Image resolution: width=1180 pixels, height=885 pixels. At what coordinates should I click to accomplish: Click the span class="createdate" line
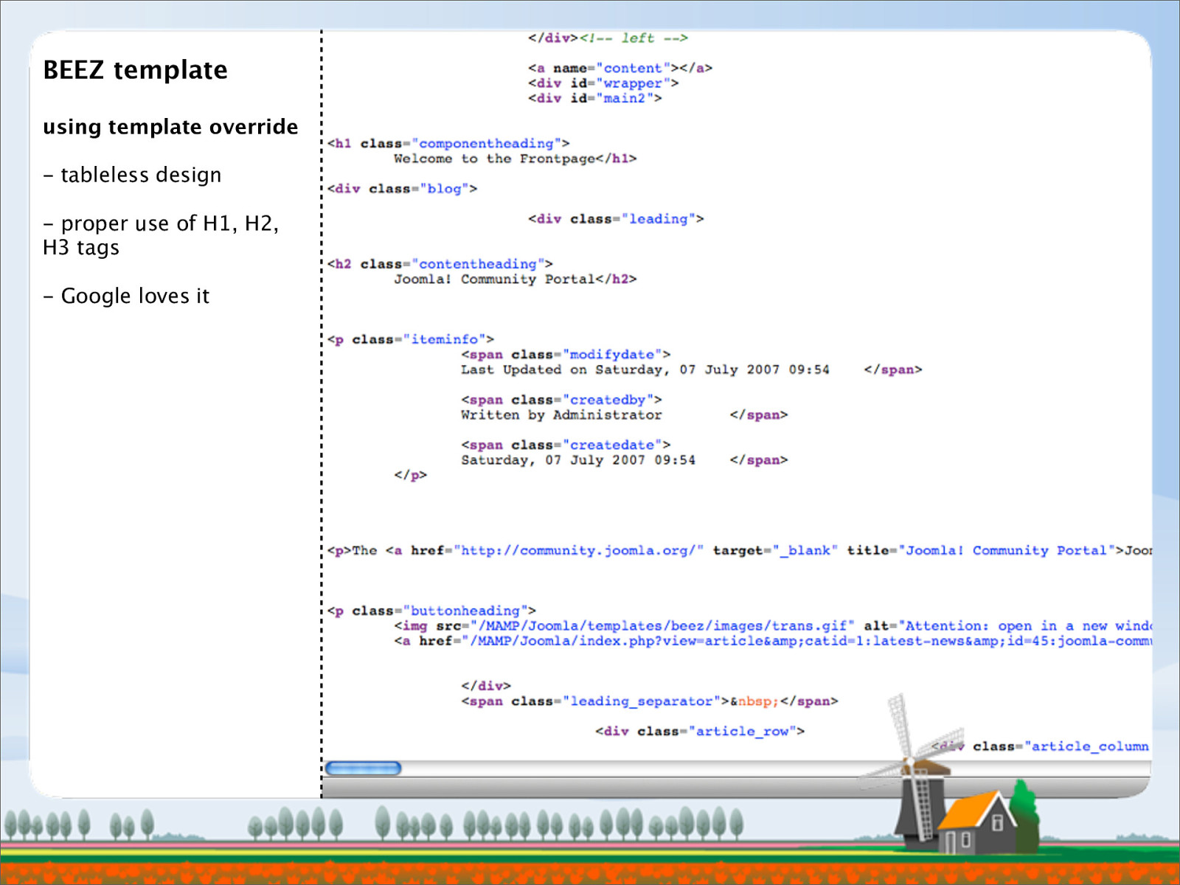pos(566,445)
